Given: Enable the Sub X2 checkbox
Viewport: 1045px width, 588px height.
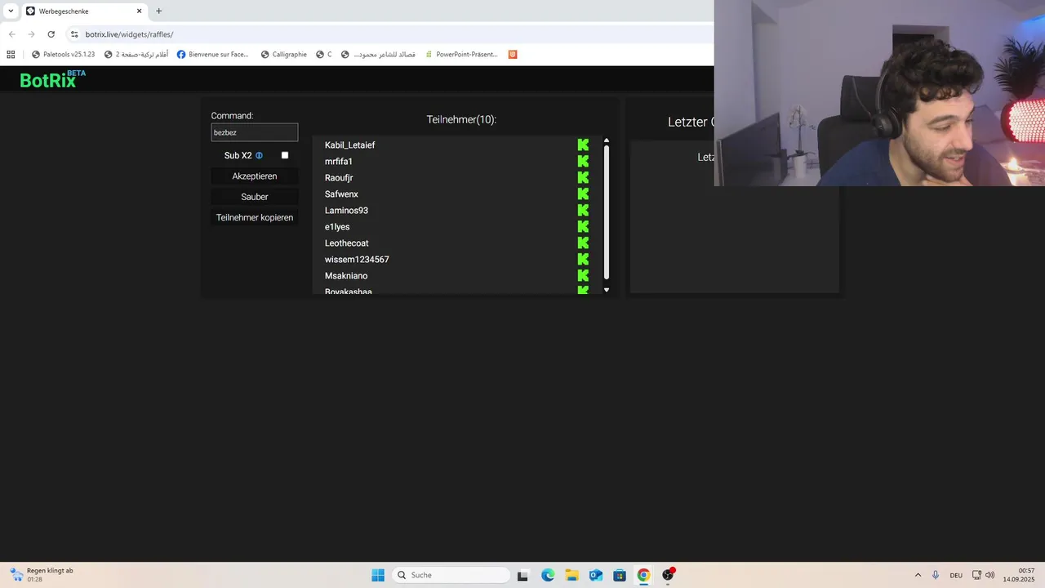Looking at the screenshot, I should (x=285, y=155).
